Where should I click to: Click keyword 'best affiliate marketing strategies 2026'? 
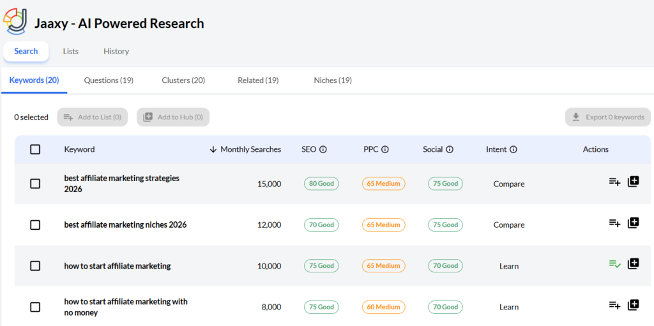click(x=122, y=184)
